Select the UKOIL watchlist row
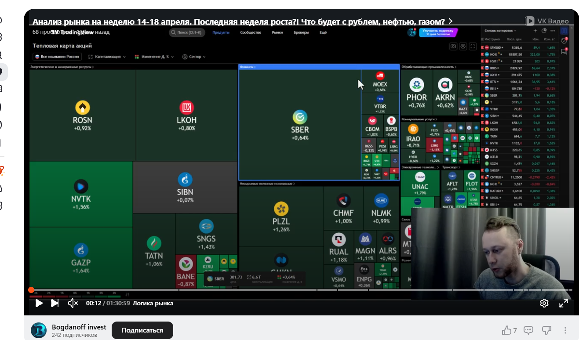Viewport: 579px width, 340px height. pos(520,198)
